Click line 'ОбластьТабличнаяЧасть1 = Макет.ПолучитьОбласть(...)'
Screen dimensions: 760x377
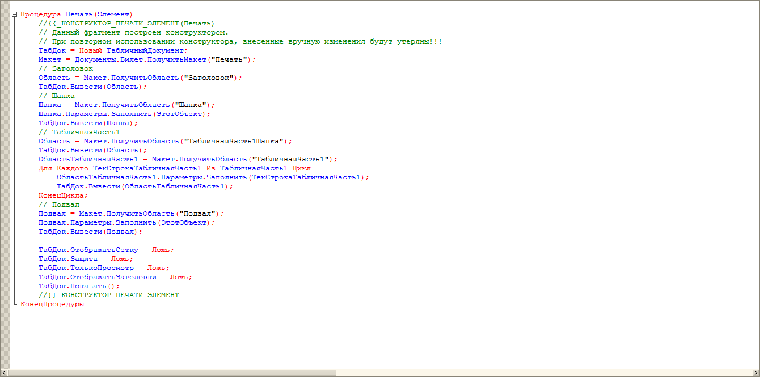coord(188,160)
